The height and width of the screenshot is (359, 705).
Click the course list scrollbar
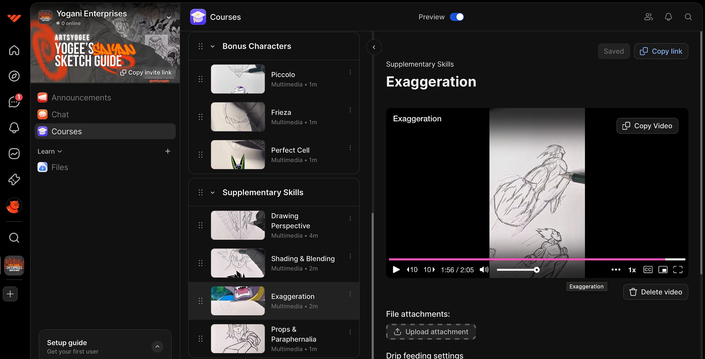pyautogui.click(x=373, y=285)
